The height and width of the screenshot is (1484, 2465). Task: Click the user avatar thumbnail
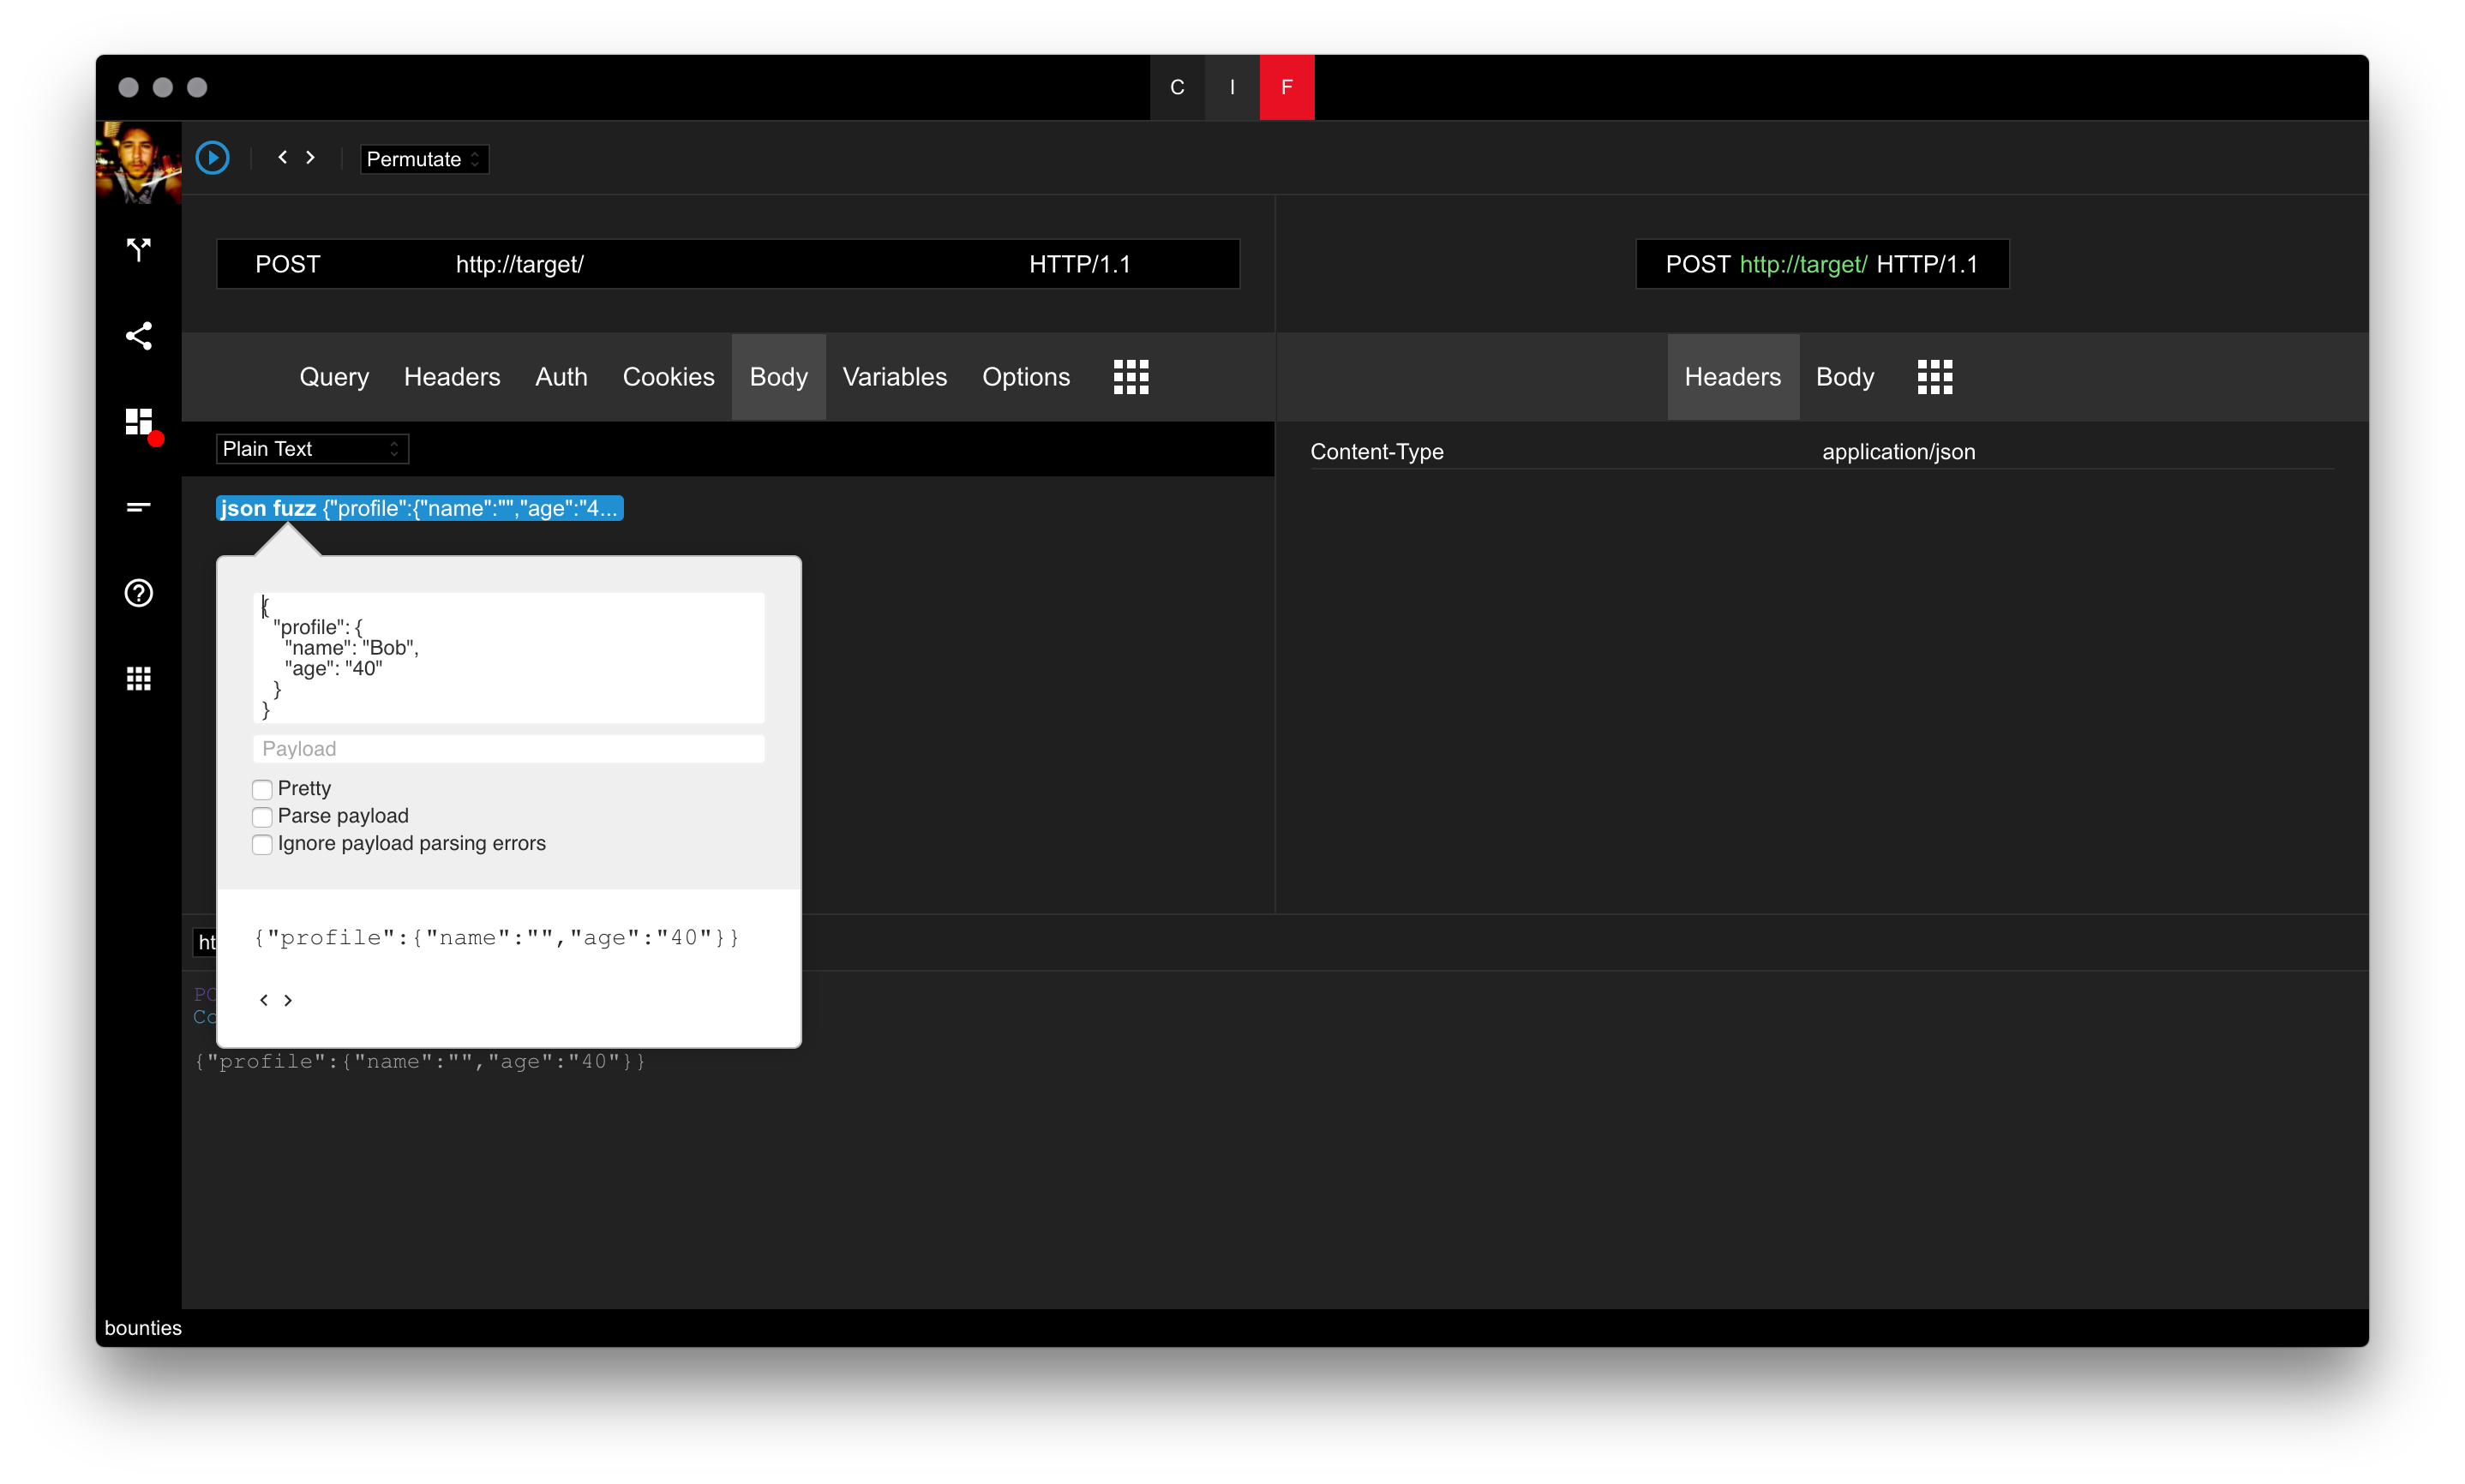[138, 162]
